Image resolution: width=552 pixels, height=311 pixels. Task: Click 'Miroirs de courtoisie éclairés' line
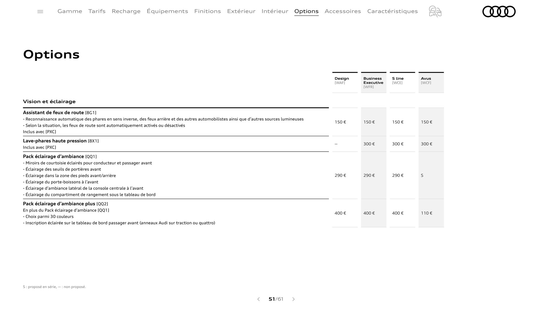pos(87,163)
